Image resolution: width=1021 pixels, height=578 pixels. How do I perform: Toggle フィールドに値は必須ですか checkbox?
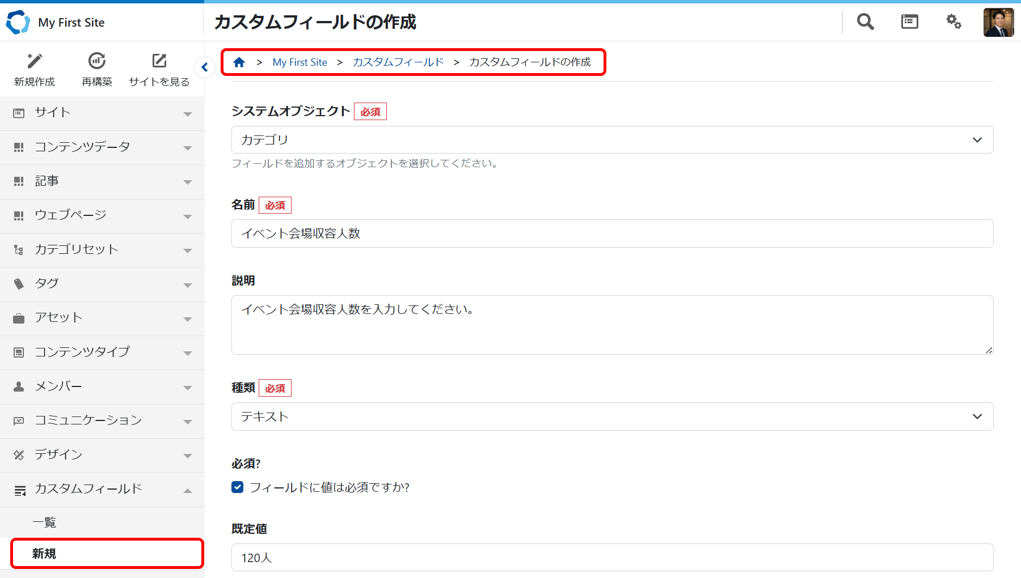(238, 487)
